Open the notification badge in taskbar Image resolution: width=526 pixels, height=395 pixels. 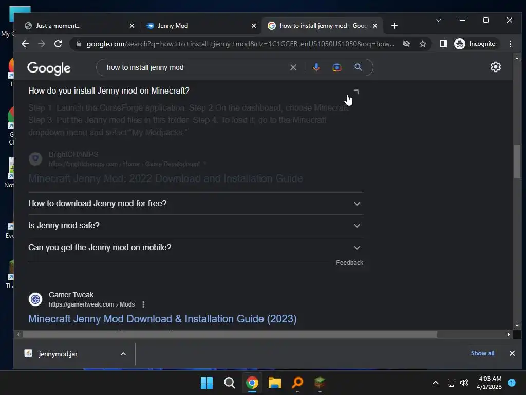512,382
